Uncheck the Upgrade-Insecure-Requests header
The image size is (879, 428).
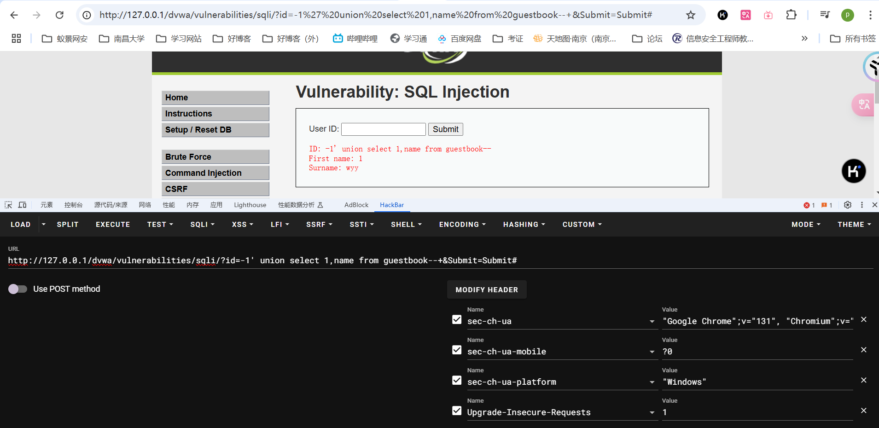click(x=456, y=410)
